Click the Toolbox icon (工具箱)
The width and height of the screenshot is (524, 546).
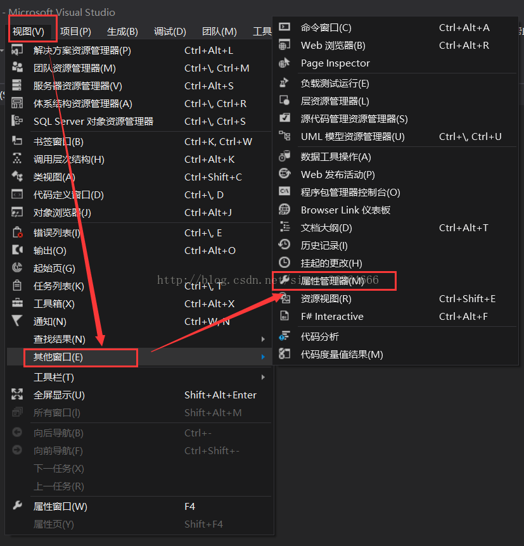(17, 303)
